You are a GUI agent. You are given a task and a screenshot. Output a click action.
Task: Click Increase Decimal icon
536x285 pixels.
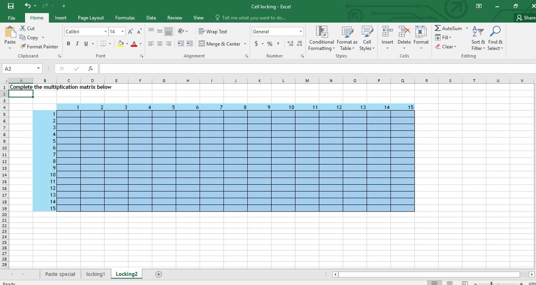(291, 44)
